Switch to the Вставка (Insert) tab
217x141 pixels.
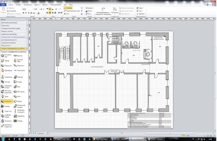pyautogui.click(x=18, y=5)
